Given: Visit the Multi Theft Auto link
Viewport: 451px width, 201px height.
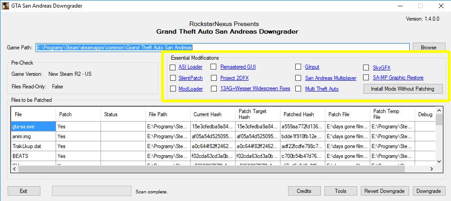Looking at the screenshot, I should click(x=322, y=89).
